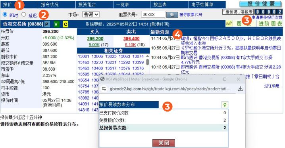Maximize the Meter Breakdown Chrome window

point(225,79)
